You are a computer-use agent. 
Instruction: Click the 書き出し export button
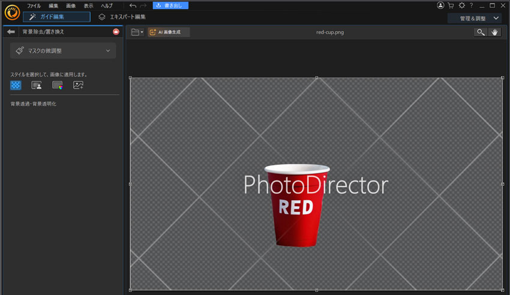170,5
